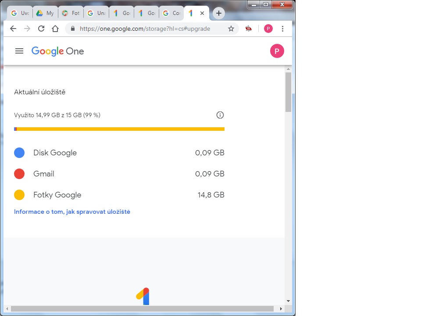Click the Google One '1' logo at bottom
The height and width of the screenshot is (316, 421).
143,296
